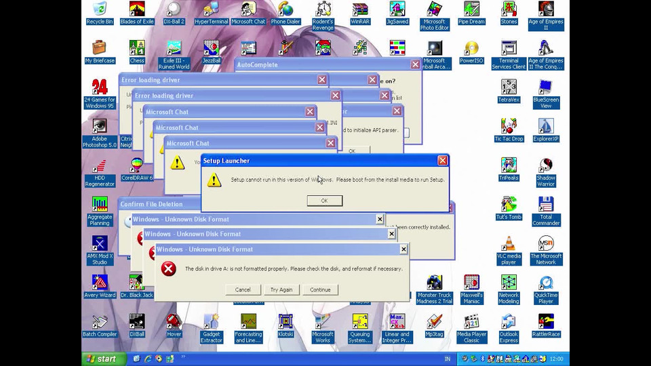Open the Phone Dialer shortcut
The height and width of the screenshot is (366, 651).
pyautogui.click(x=285, y=14)
